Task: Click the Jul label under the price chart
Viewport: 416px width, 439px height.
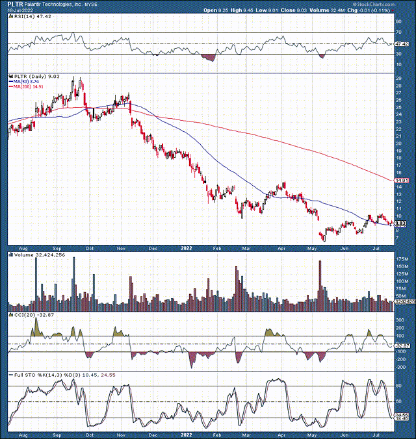Action: point(377,249)
